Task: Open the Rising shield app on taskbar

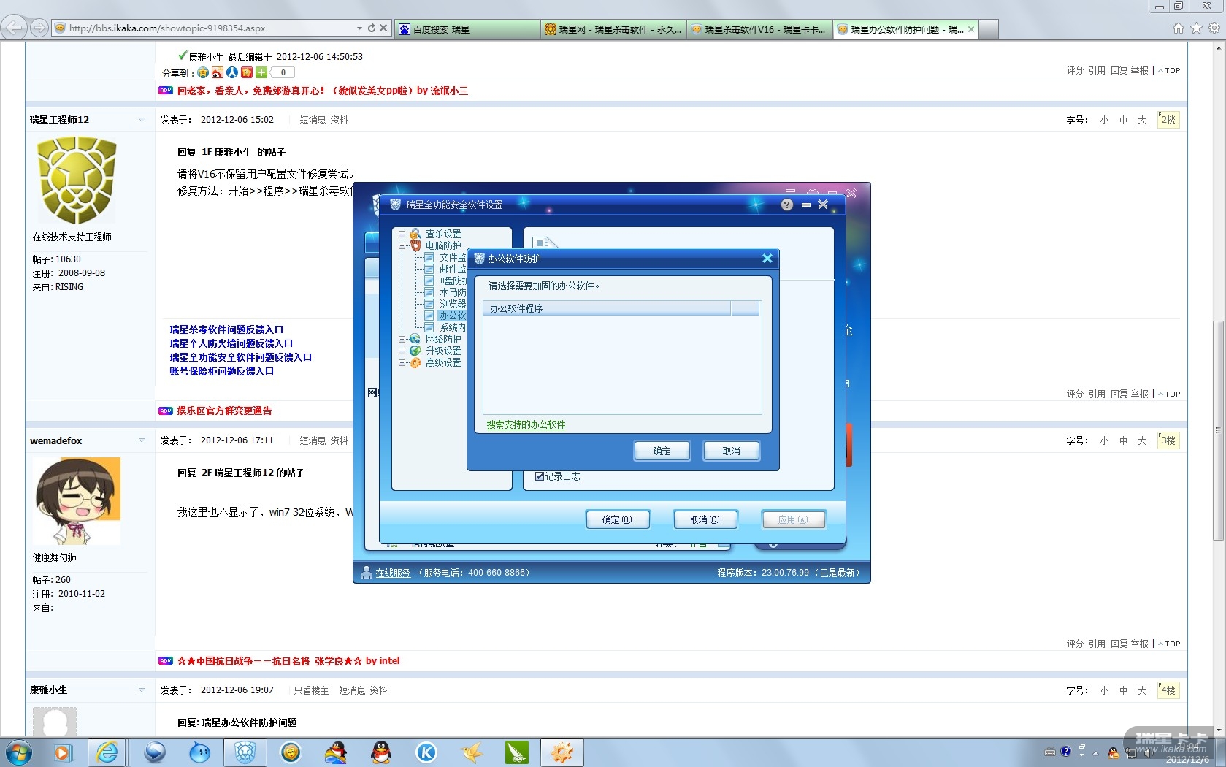Action: click(245, 752)
